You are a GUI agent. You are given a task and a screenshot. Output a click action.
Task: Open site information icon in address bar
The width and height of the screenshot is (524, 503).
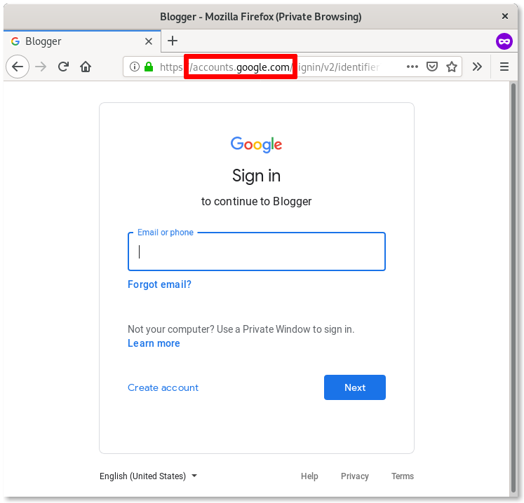click(135, 67)
